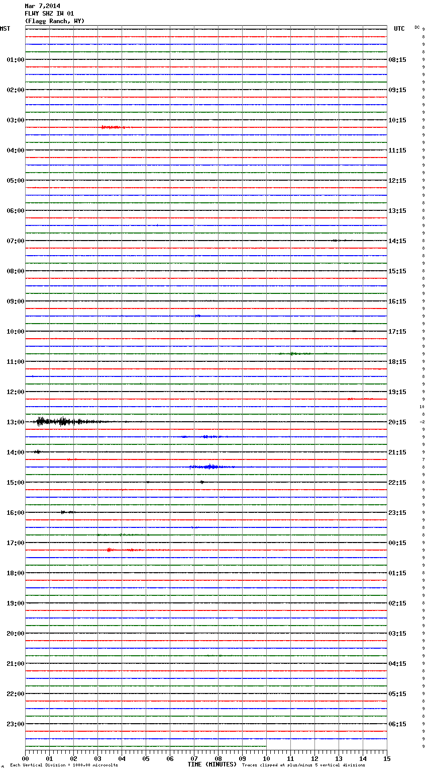Click the minute axis tick label "03"
This screenshot has width=427, height=772.
97,758
